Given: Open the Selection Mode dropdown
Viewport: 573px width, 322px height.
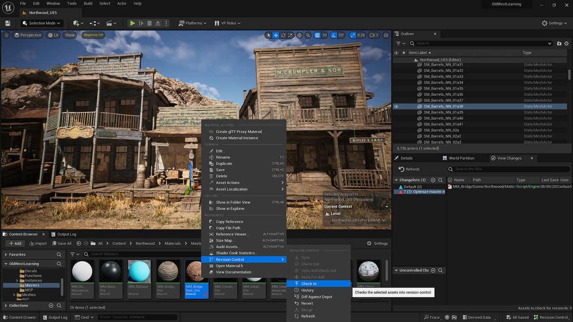Looking at the screenshot, I should [x=43, y=23].
